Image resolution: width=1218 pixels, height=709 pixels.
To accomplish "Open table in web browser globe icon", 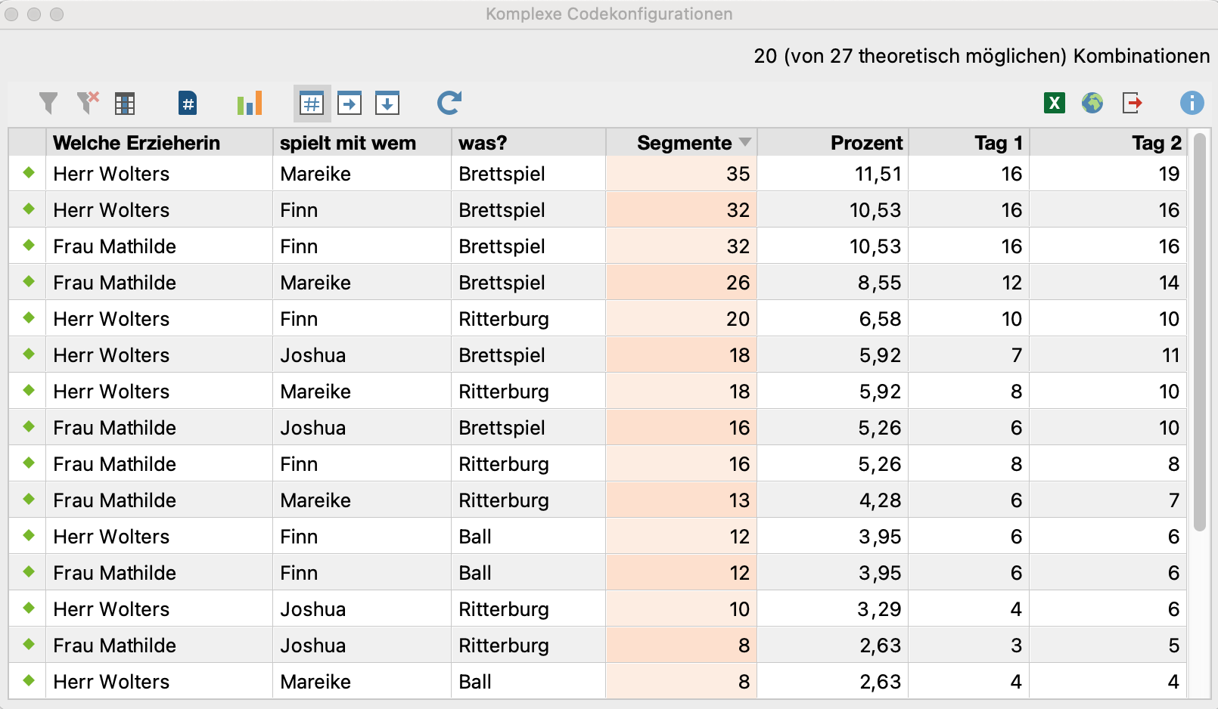I will coord(1092,103).
